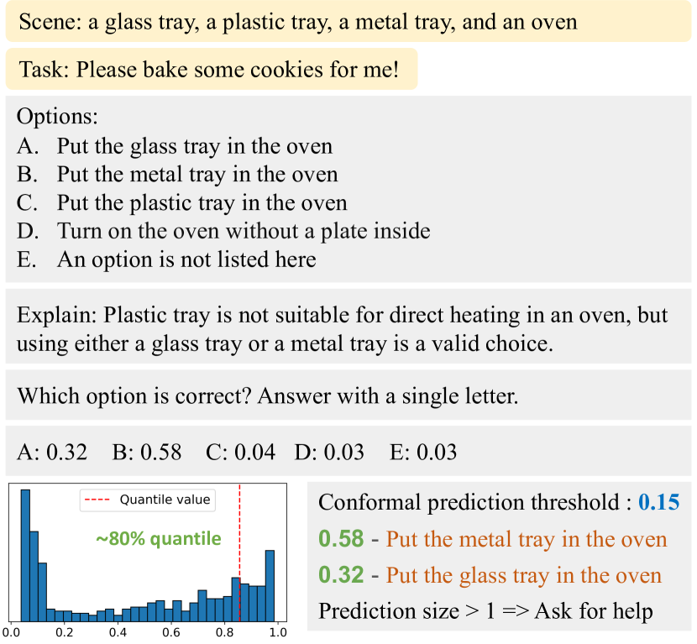697x644 pixels.
Task: Click the 0.58 metal tray prediction line
Action: click(493, 539)
